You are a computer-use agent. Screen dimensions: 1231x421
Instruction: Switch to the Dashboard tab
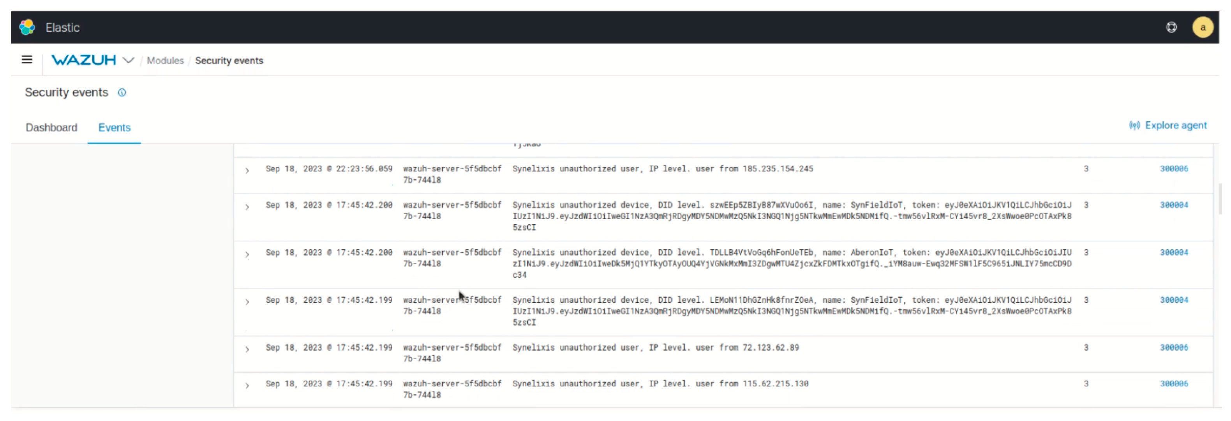(51, 127)
